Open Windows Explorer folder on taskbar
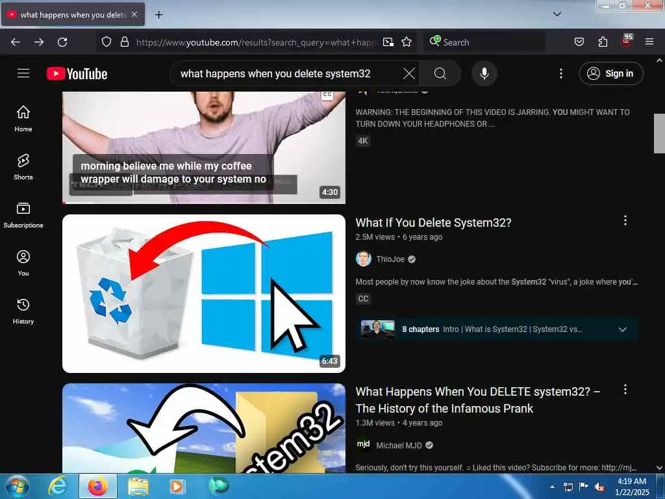 click(138, 486)
